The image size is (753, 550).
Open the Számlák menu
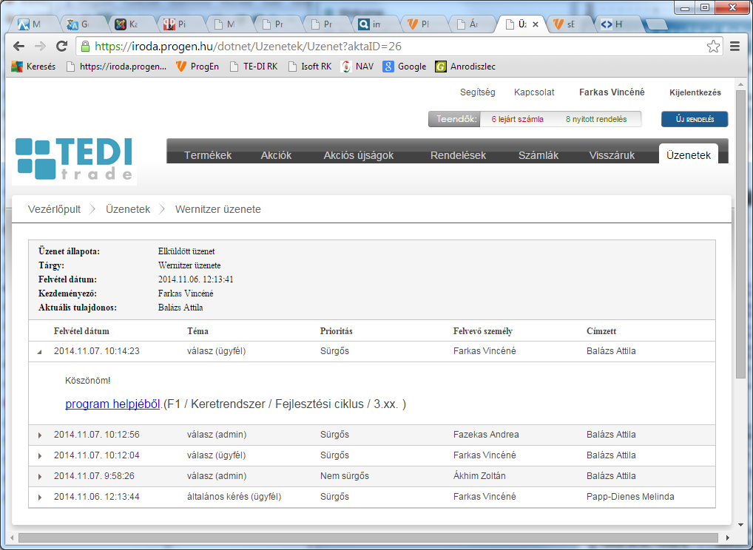pos(538,155)
